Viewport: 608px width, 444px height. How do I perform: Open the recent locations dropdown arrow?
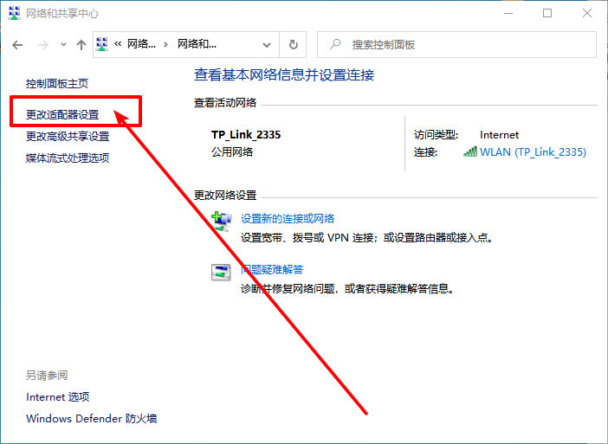[62, 45]
